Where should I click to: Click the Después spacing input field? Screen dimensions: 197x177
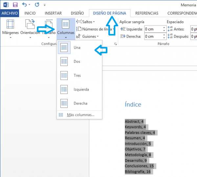(x=194, y=36)
